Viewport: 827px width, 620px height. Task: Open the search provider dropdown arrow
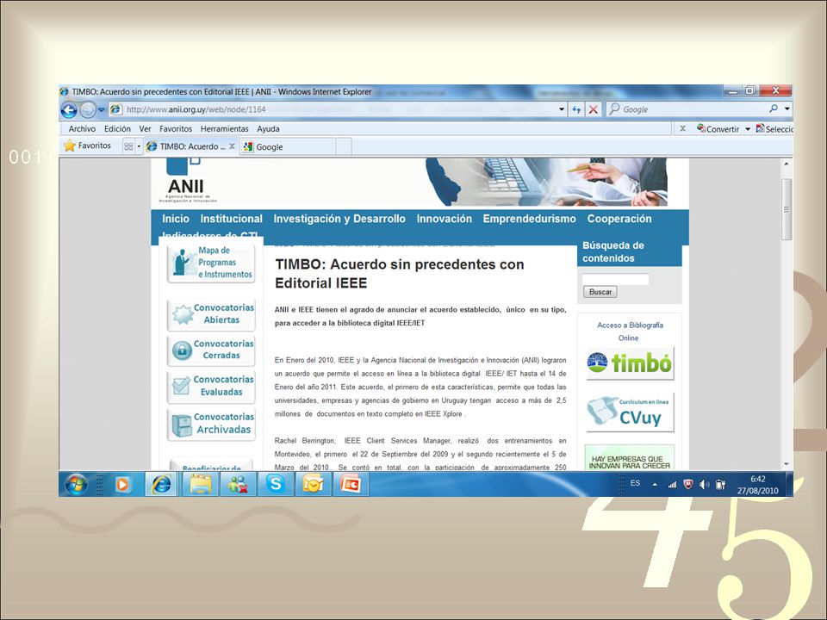click(x=787, y=109)
